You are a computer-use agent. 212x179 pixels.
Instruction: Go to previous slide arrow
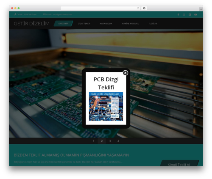11,85
